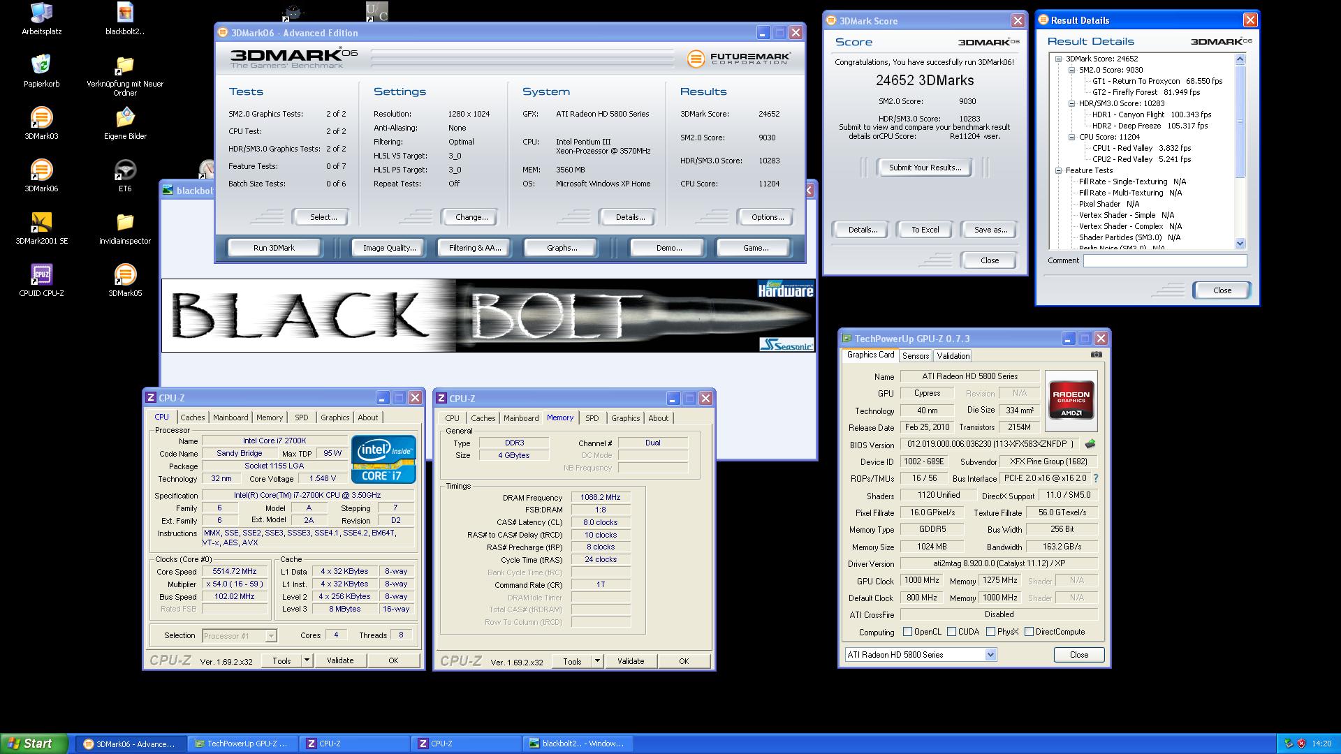
Task: Launch 3DMark2001 SE desktop shortcut
Action: tap(41, 228)
